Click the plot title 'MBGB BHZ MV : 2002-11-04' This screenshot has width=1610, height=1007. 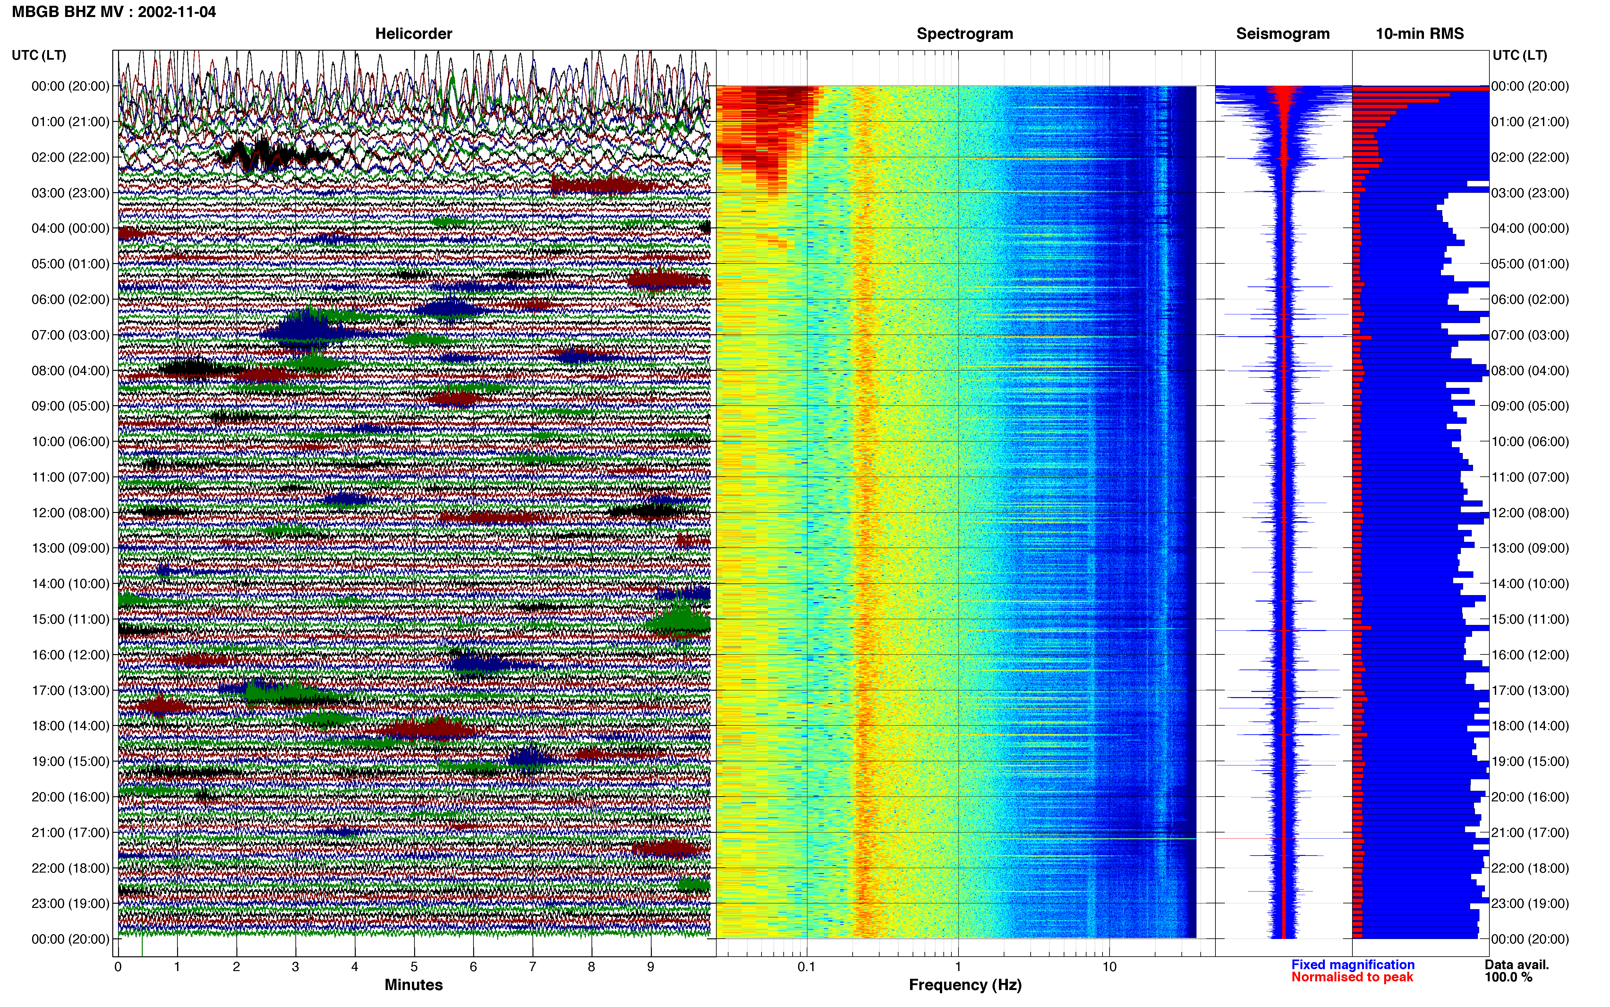coord(114,11)
